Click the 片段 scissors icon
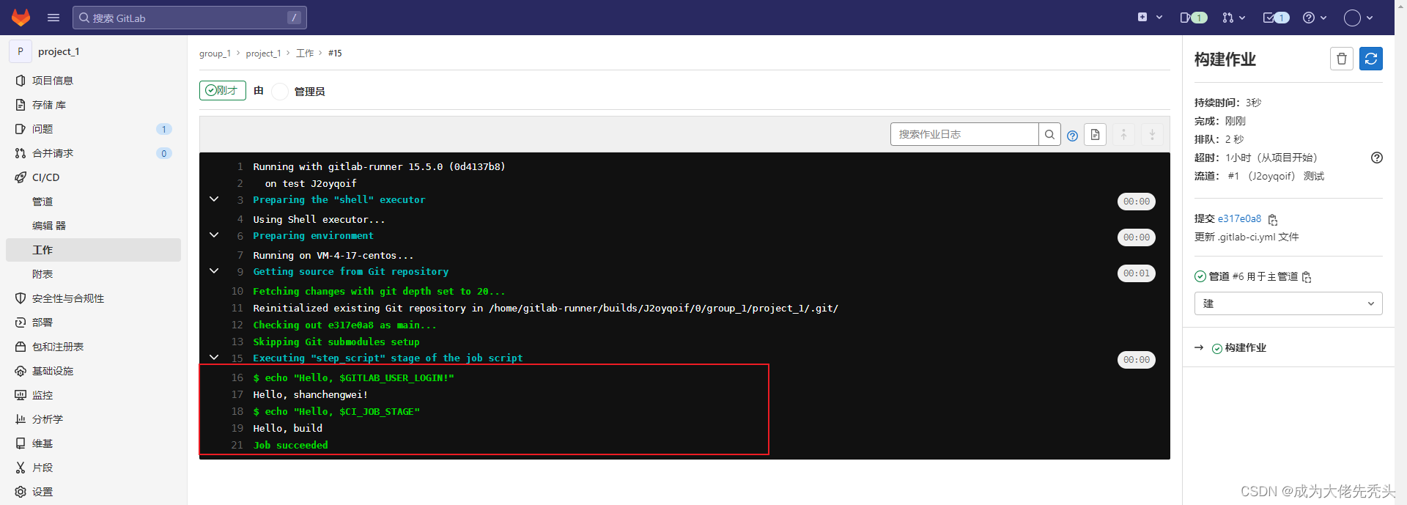Viewport: 1407px width, 505px height. (21, 468)
